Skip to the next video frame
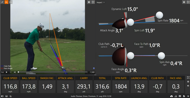 pos(15,72)
